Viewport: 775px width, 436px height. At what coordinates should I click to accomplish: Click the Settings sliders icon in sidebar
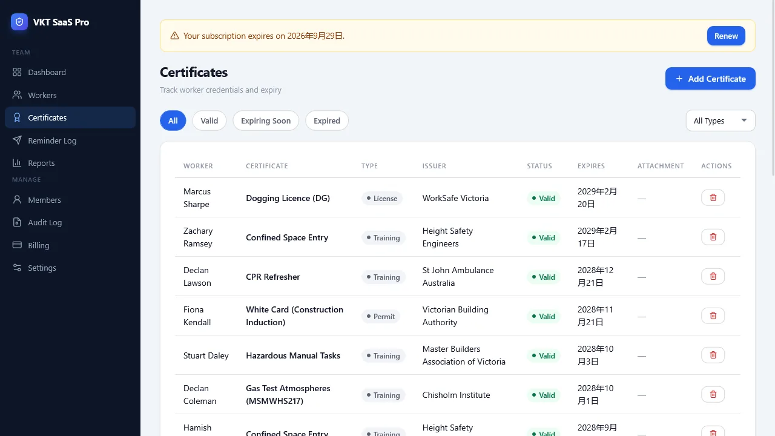point(17,268)
